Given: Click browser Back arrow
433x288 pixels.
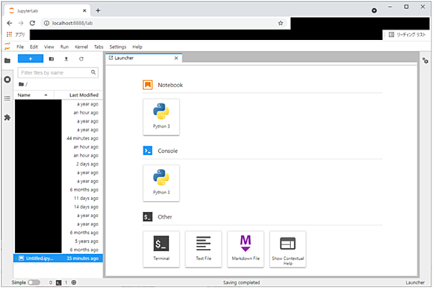Looking at the screenshot, I should coord(10,23).
